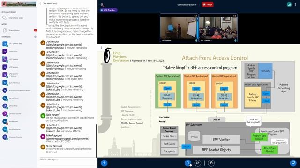300x168 pixels.
Task: Select the left presenter webcam thumbnail
Action: click(x=179, y=28)
